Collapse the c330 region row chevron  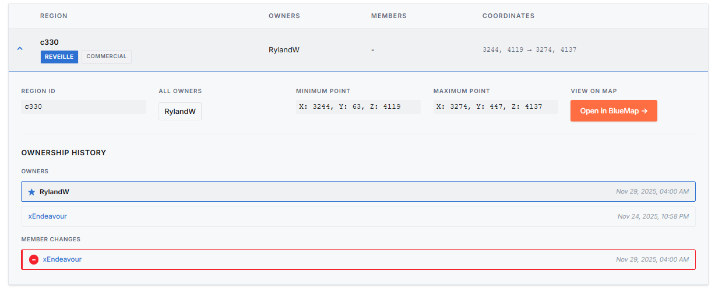[x=20, y=49]
